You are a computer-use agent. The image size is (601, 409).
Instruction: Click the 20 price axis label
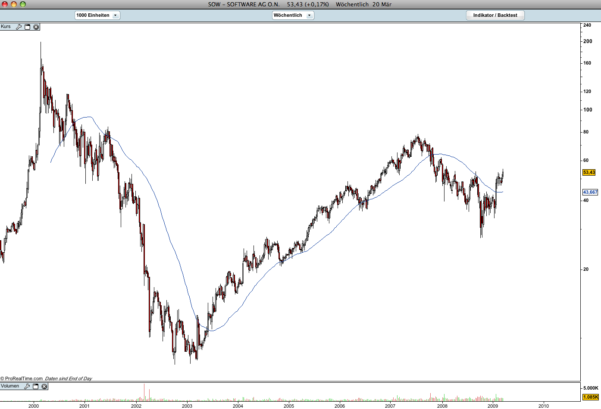point(586,269)
